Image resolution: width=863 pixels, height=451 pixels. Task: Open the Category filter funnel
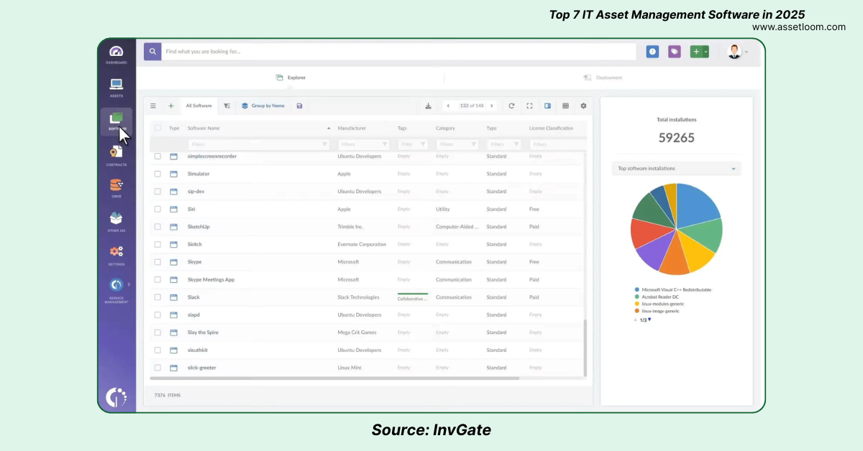[473, 144]
